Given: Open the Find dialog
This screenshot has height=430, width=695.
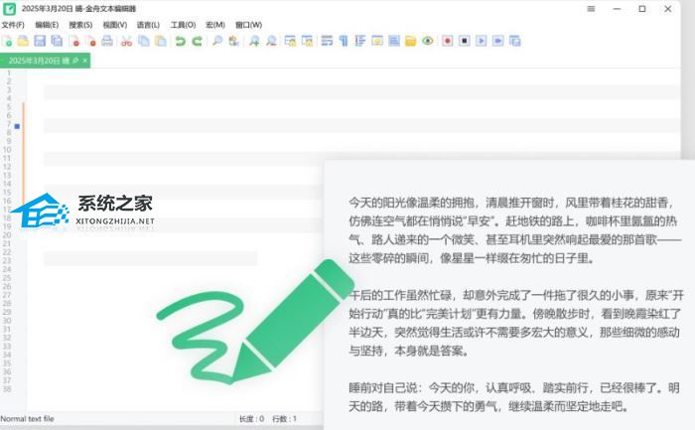Looking at the screenshot, I should point(217,42).
